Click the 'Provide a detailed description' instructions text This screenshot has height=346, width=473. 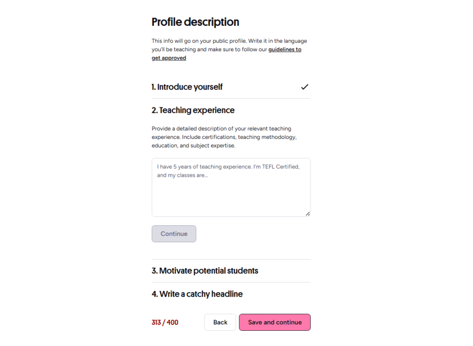point(224,137)
